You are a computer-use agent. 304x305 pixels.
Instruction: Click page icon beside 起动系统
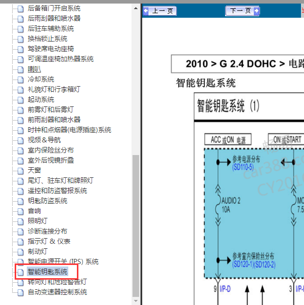[21, 100]
